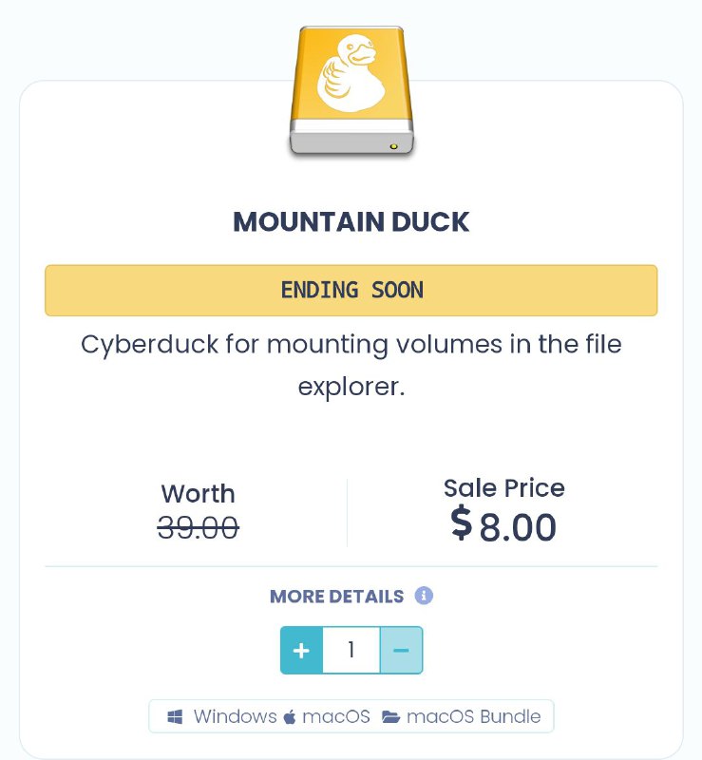
Task: Select the Windows platform icon
Action: (x=175, y=716)
